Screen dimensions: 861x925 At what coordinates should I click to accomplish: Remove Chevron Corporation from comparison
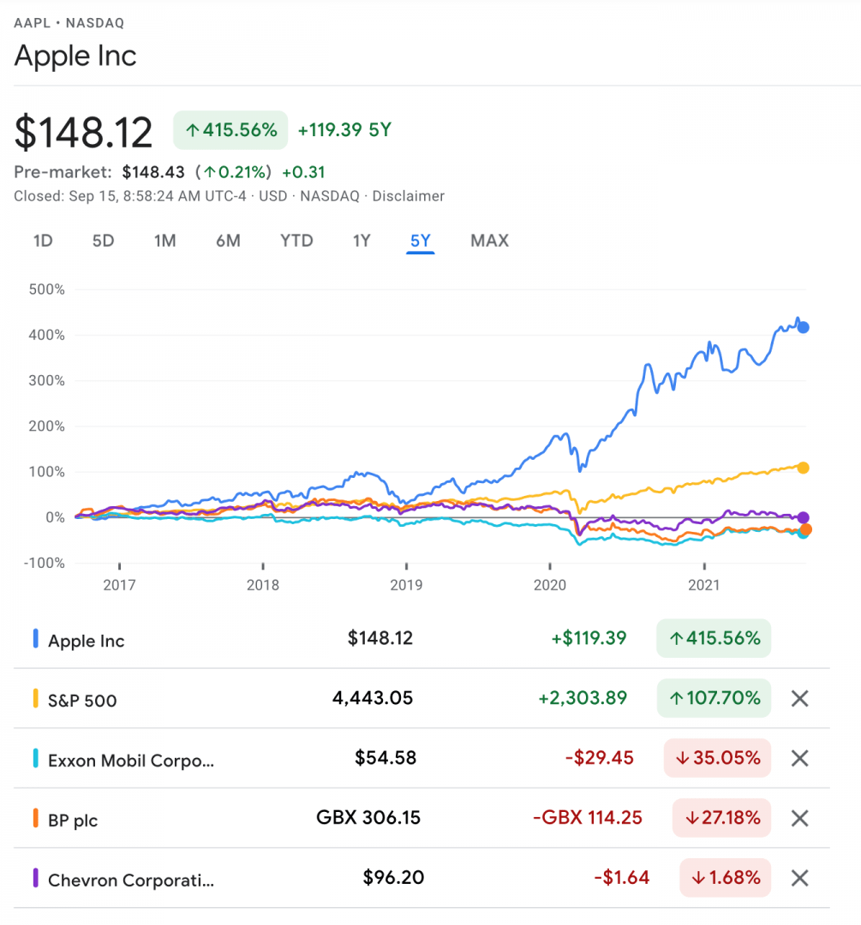[799, 878]
